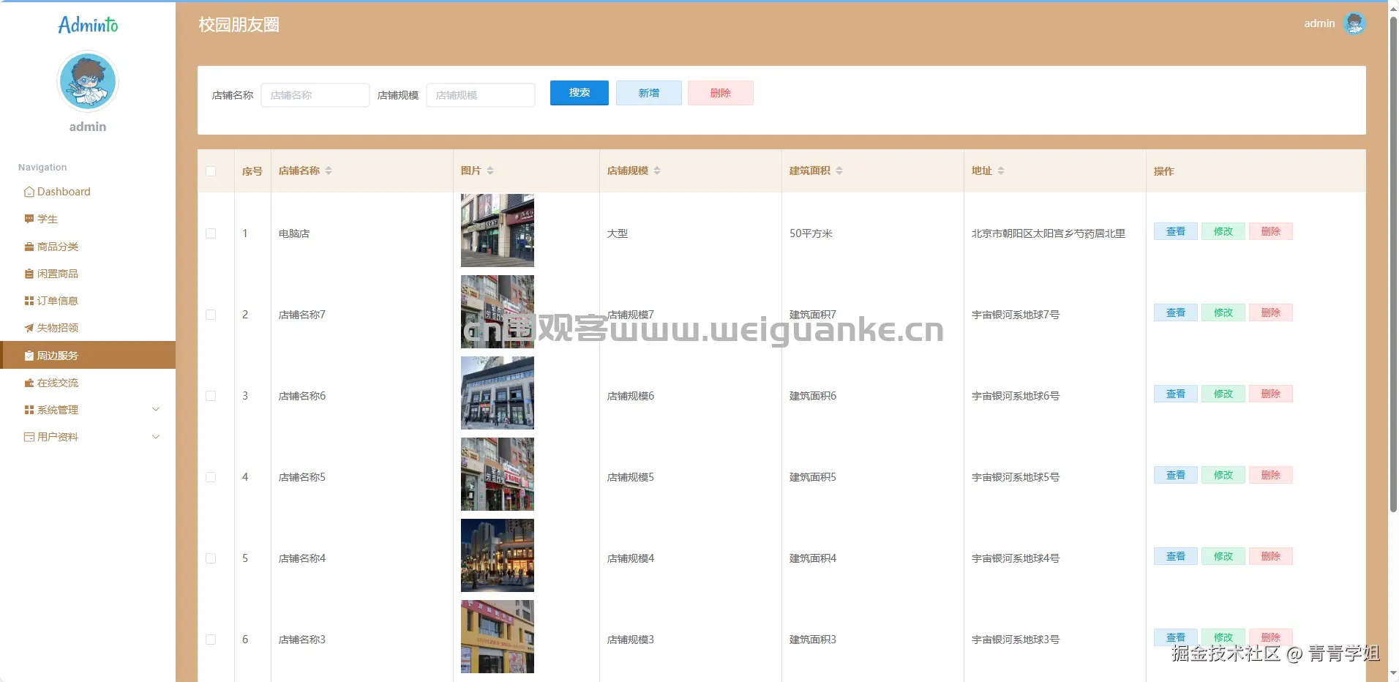Expand the 用户资料 submenu chevron
This screenshot has width=1399, height=682.
[156, 437]
